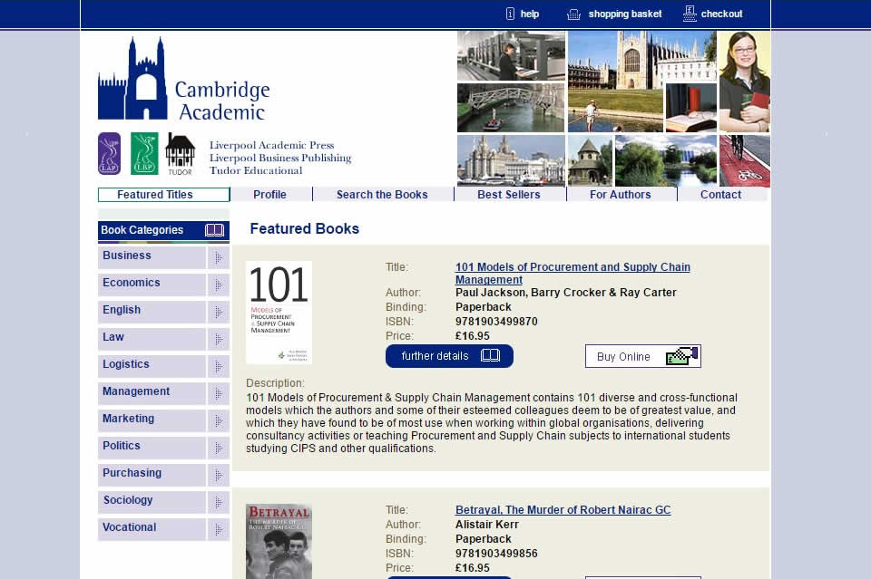The width and height of the screenshot is (871, 579).
Task: Select the Economics category
Action: click(152, 285)
